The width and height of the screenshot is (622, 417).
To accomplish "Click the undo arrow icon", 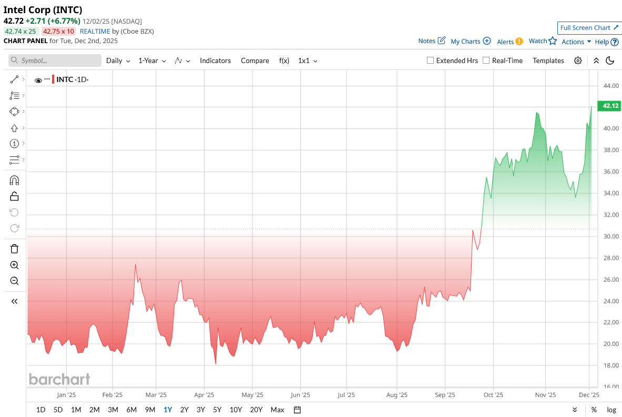I will click(14, 212).
